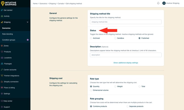Open the Help center

8,101
